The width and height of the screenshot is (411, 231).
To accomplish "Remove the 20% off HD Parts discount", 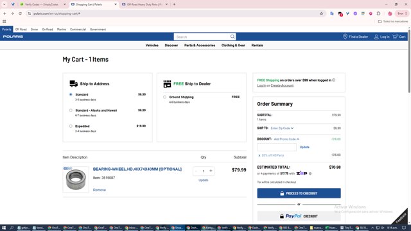I will pos(259,155).
